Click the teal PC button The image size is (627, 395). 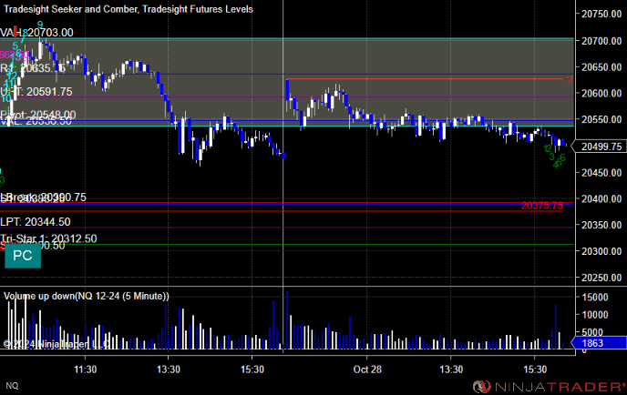(x=23, y=256)
